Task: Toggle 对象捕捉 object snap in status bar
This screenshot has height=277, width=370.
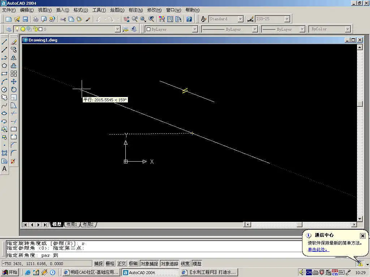Action: click(149, 264)
